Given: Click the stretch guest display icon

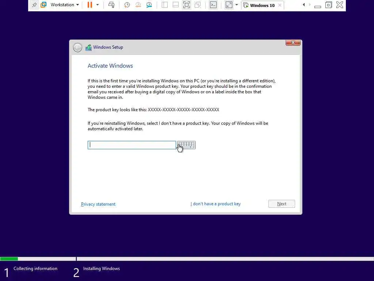Looking at the screenshot, I should (229, 5).
